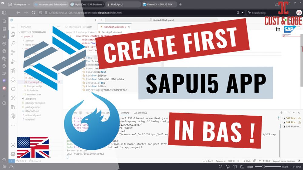This screenshot has width=303, height=170.
Task: Open Source Control view
Action: click(x=13, y=52)
